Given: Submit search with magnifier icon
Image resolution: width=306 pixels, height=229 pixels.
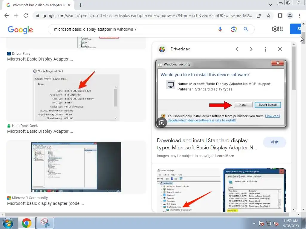Looking at the screenshot, I should click(246, 29).
